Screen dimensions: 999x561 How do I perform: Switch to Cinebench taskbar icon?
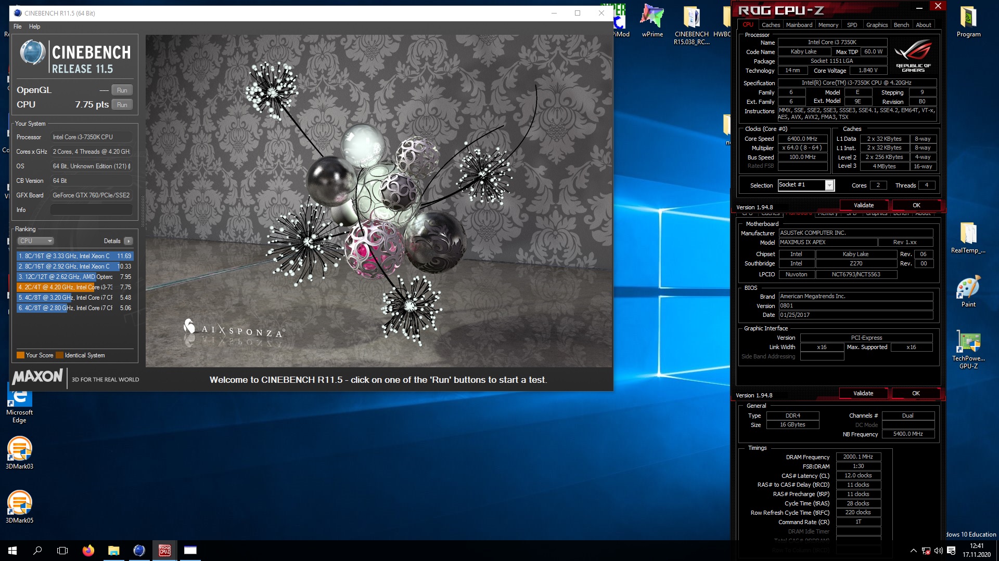tap(139, 551)
